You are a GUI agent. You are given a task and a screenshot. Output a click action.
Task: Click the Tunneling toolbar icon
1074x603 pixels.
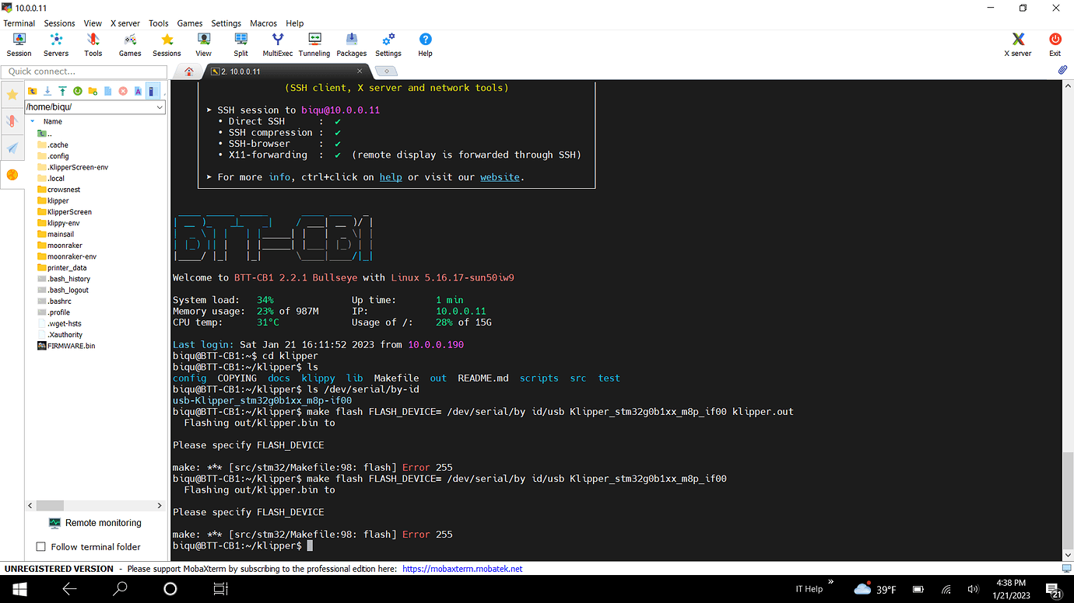pos(314,44)
